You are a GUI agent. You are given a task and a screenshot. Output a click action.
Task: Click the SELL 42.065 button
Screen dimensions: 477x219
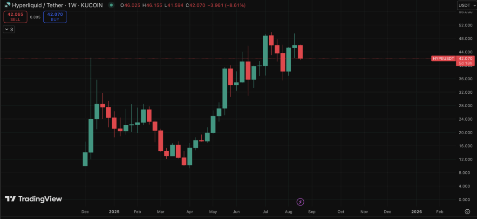pyautogui.click(x=15, y=17)
